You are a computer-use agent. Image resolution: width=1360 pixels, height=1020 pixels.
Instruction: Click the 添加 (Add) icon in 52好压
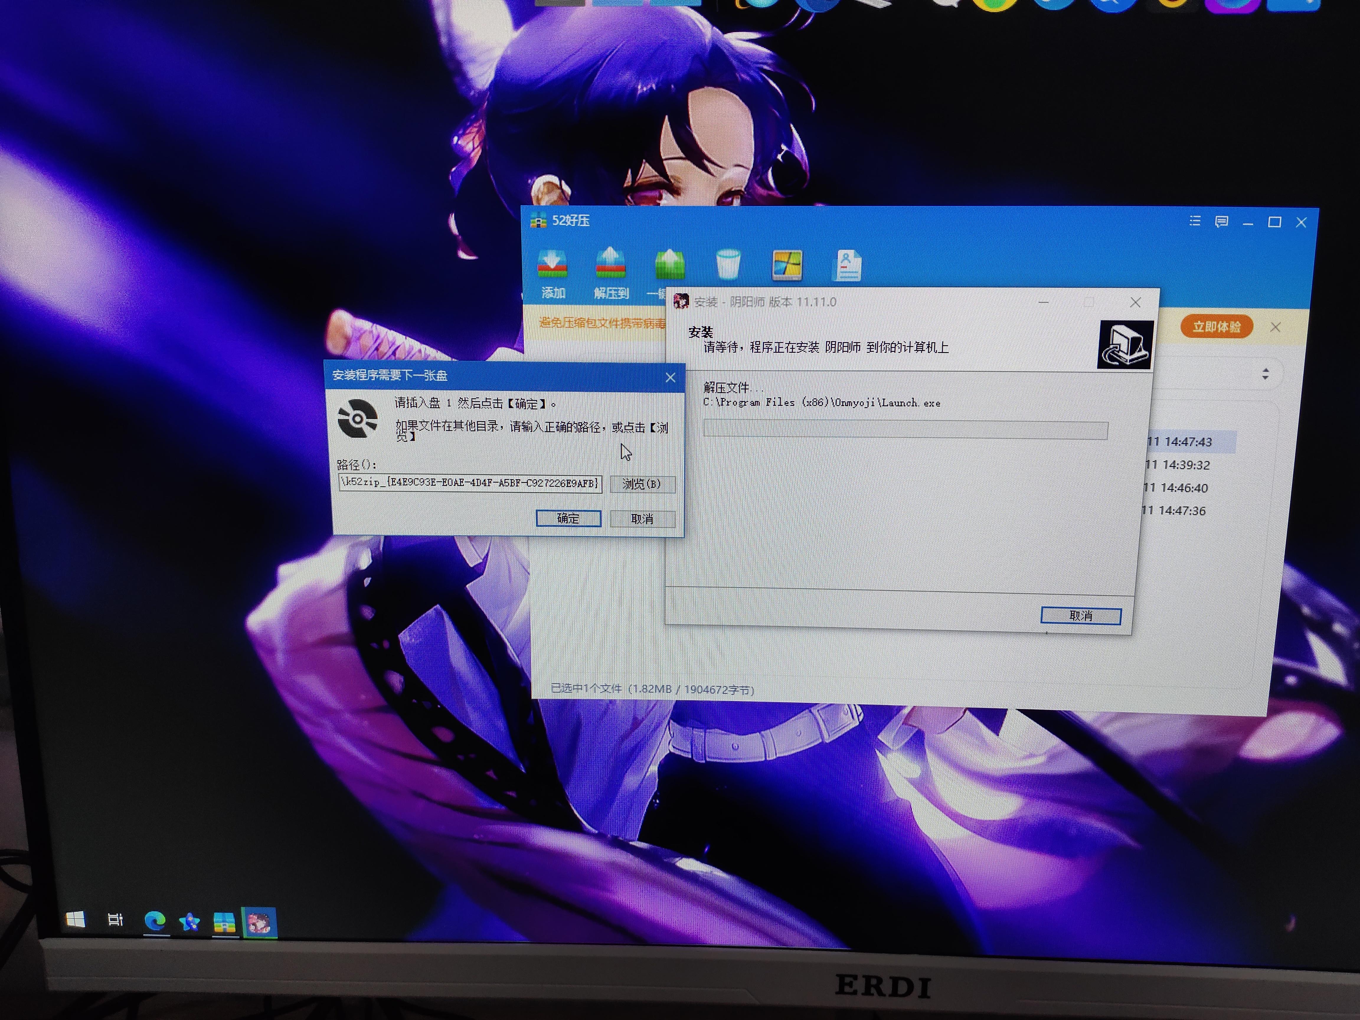[552, 264]
